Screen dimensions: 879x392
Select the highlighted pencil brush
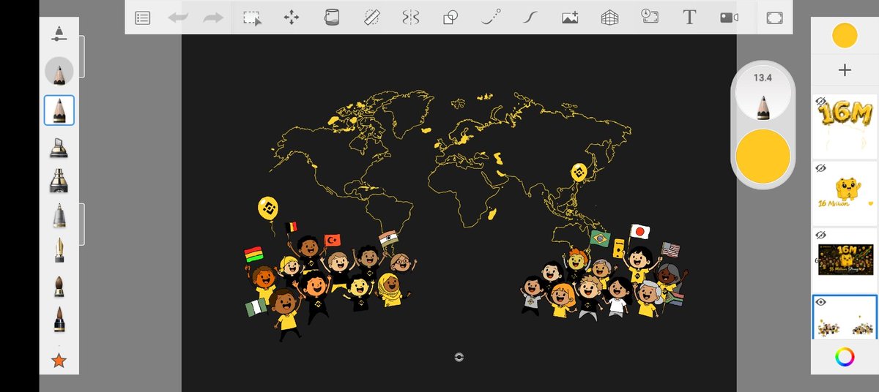click(59, 110)
